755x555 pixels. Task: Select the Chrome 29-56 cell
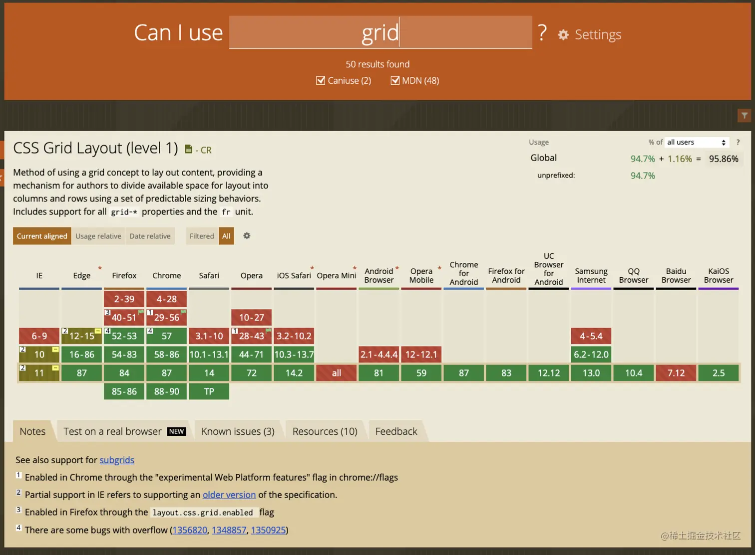tap(167, 318)
